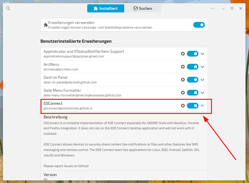Disable the Dash to Panel switch
249x183 pixels.
[x=192, y=80]
